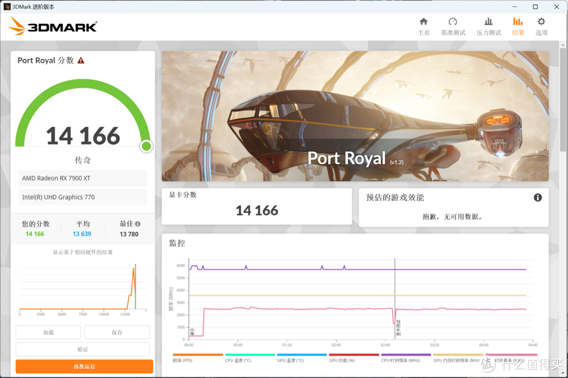
Task: Open the 基准测试 benchmarks tab
Action: (x=453, y=27)
